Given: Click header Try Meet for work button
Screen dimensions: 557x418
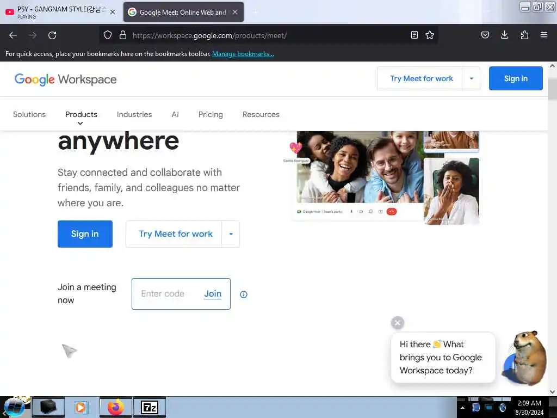Looking at the screenshot, I should click(x=422, y=78).
